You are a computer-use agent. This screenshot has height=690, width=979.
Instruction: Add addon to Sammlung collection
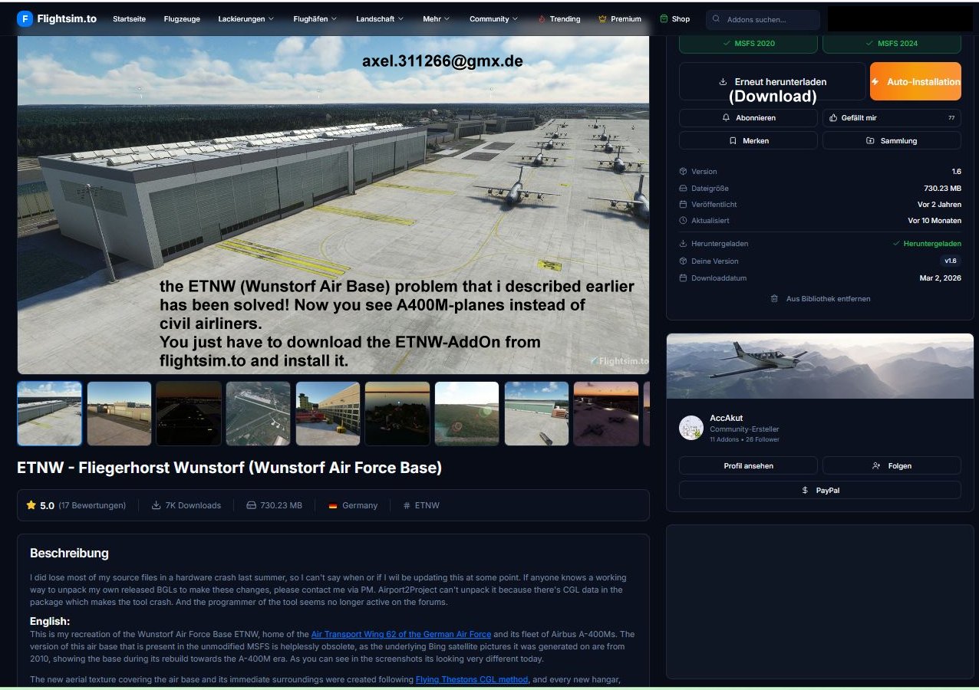pos(892,141)
